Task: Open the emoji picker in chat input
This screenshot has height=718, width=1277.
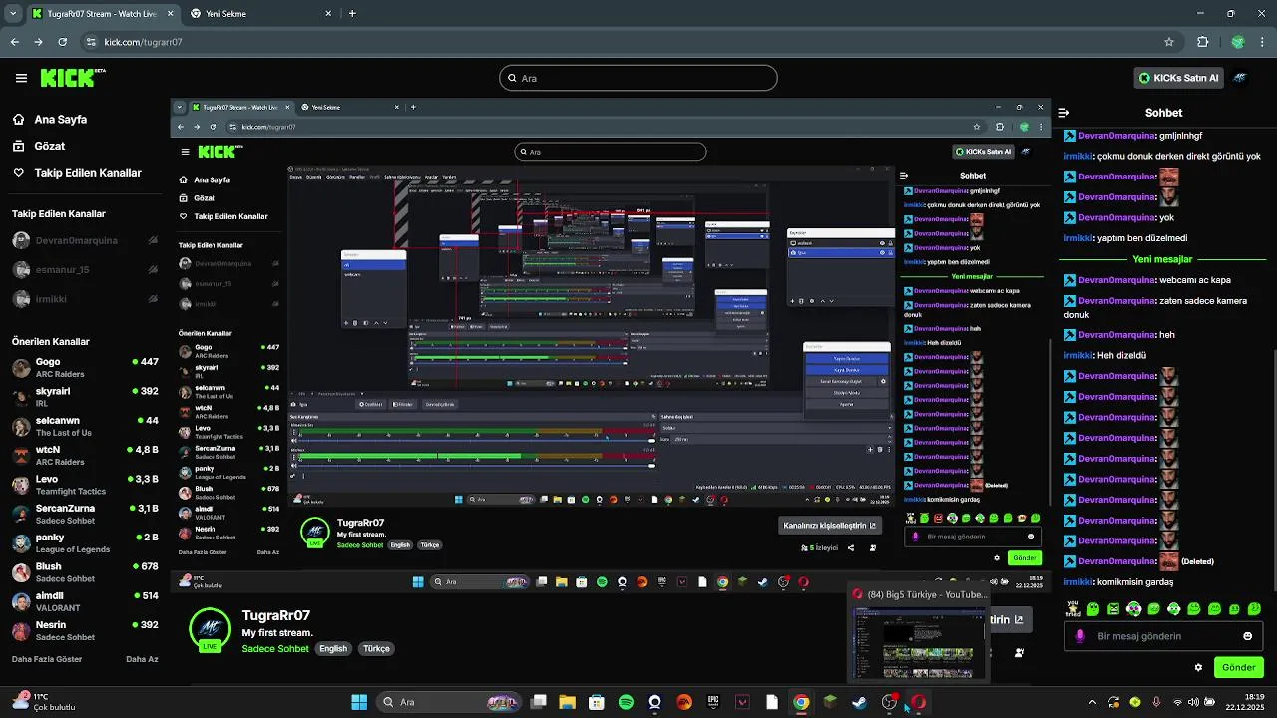Action: click(x=1247, y=636)
